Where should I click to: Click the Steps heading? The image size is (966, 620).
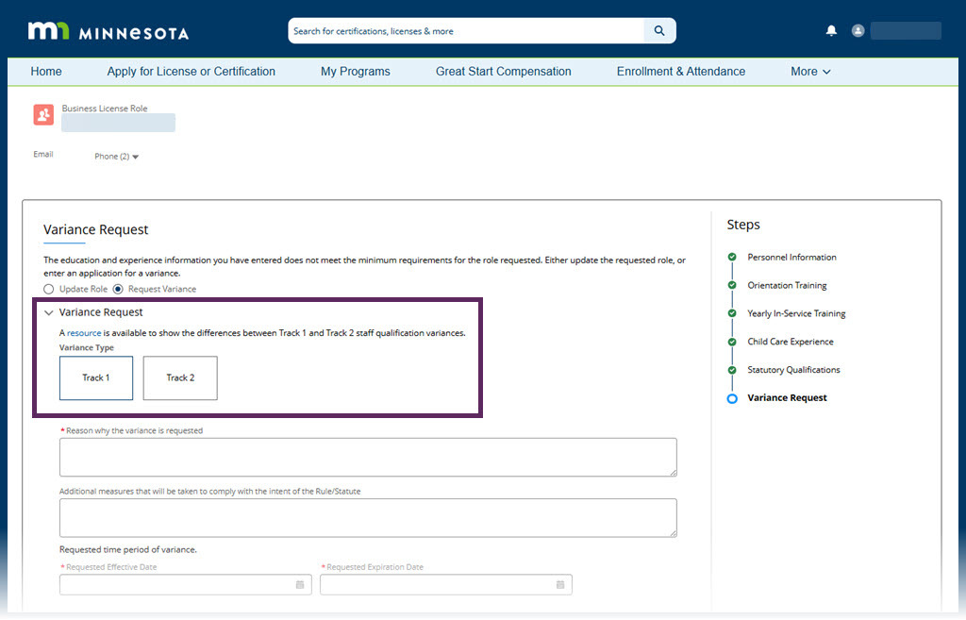pos(743,225)
